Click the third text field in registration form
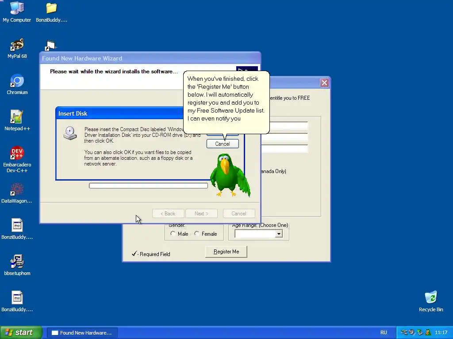This screenshot has width=453, height=339. point(284,149)
